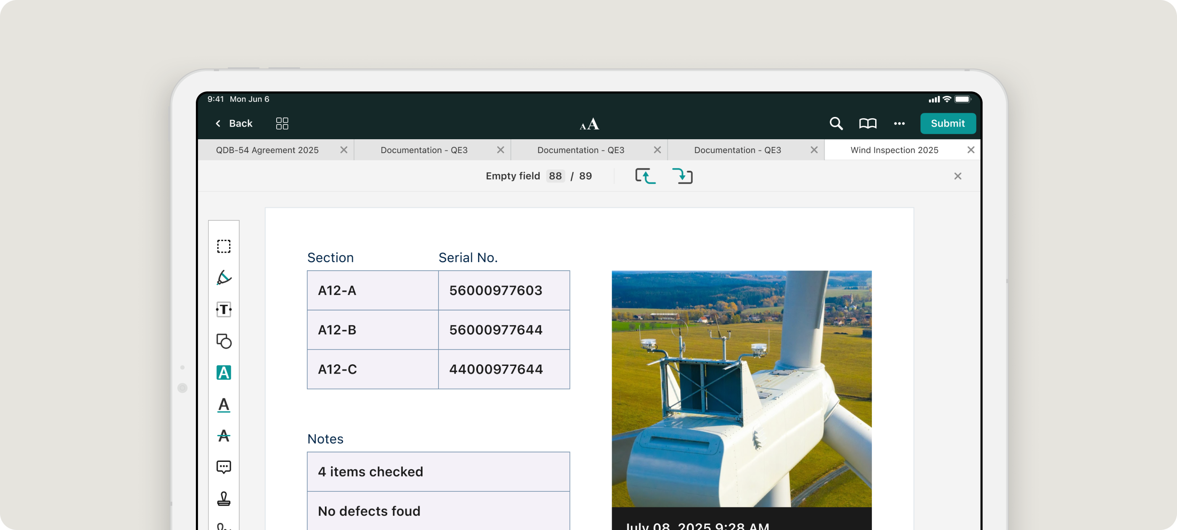The image size is (1177, 530).
Task: Open the thumbnail grid view
Action: [x=282, y=124]
